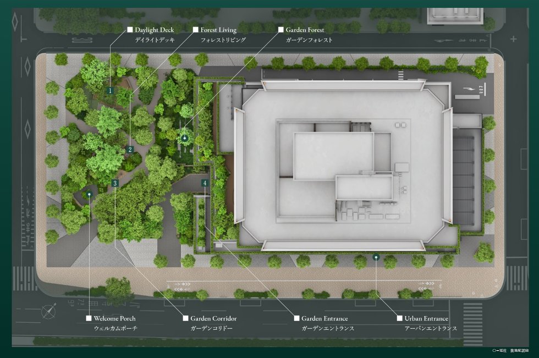Click the compass north indicator icon
Screen dimensions: 539x358
point(48,311)
